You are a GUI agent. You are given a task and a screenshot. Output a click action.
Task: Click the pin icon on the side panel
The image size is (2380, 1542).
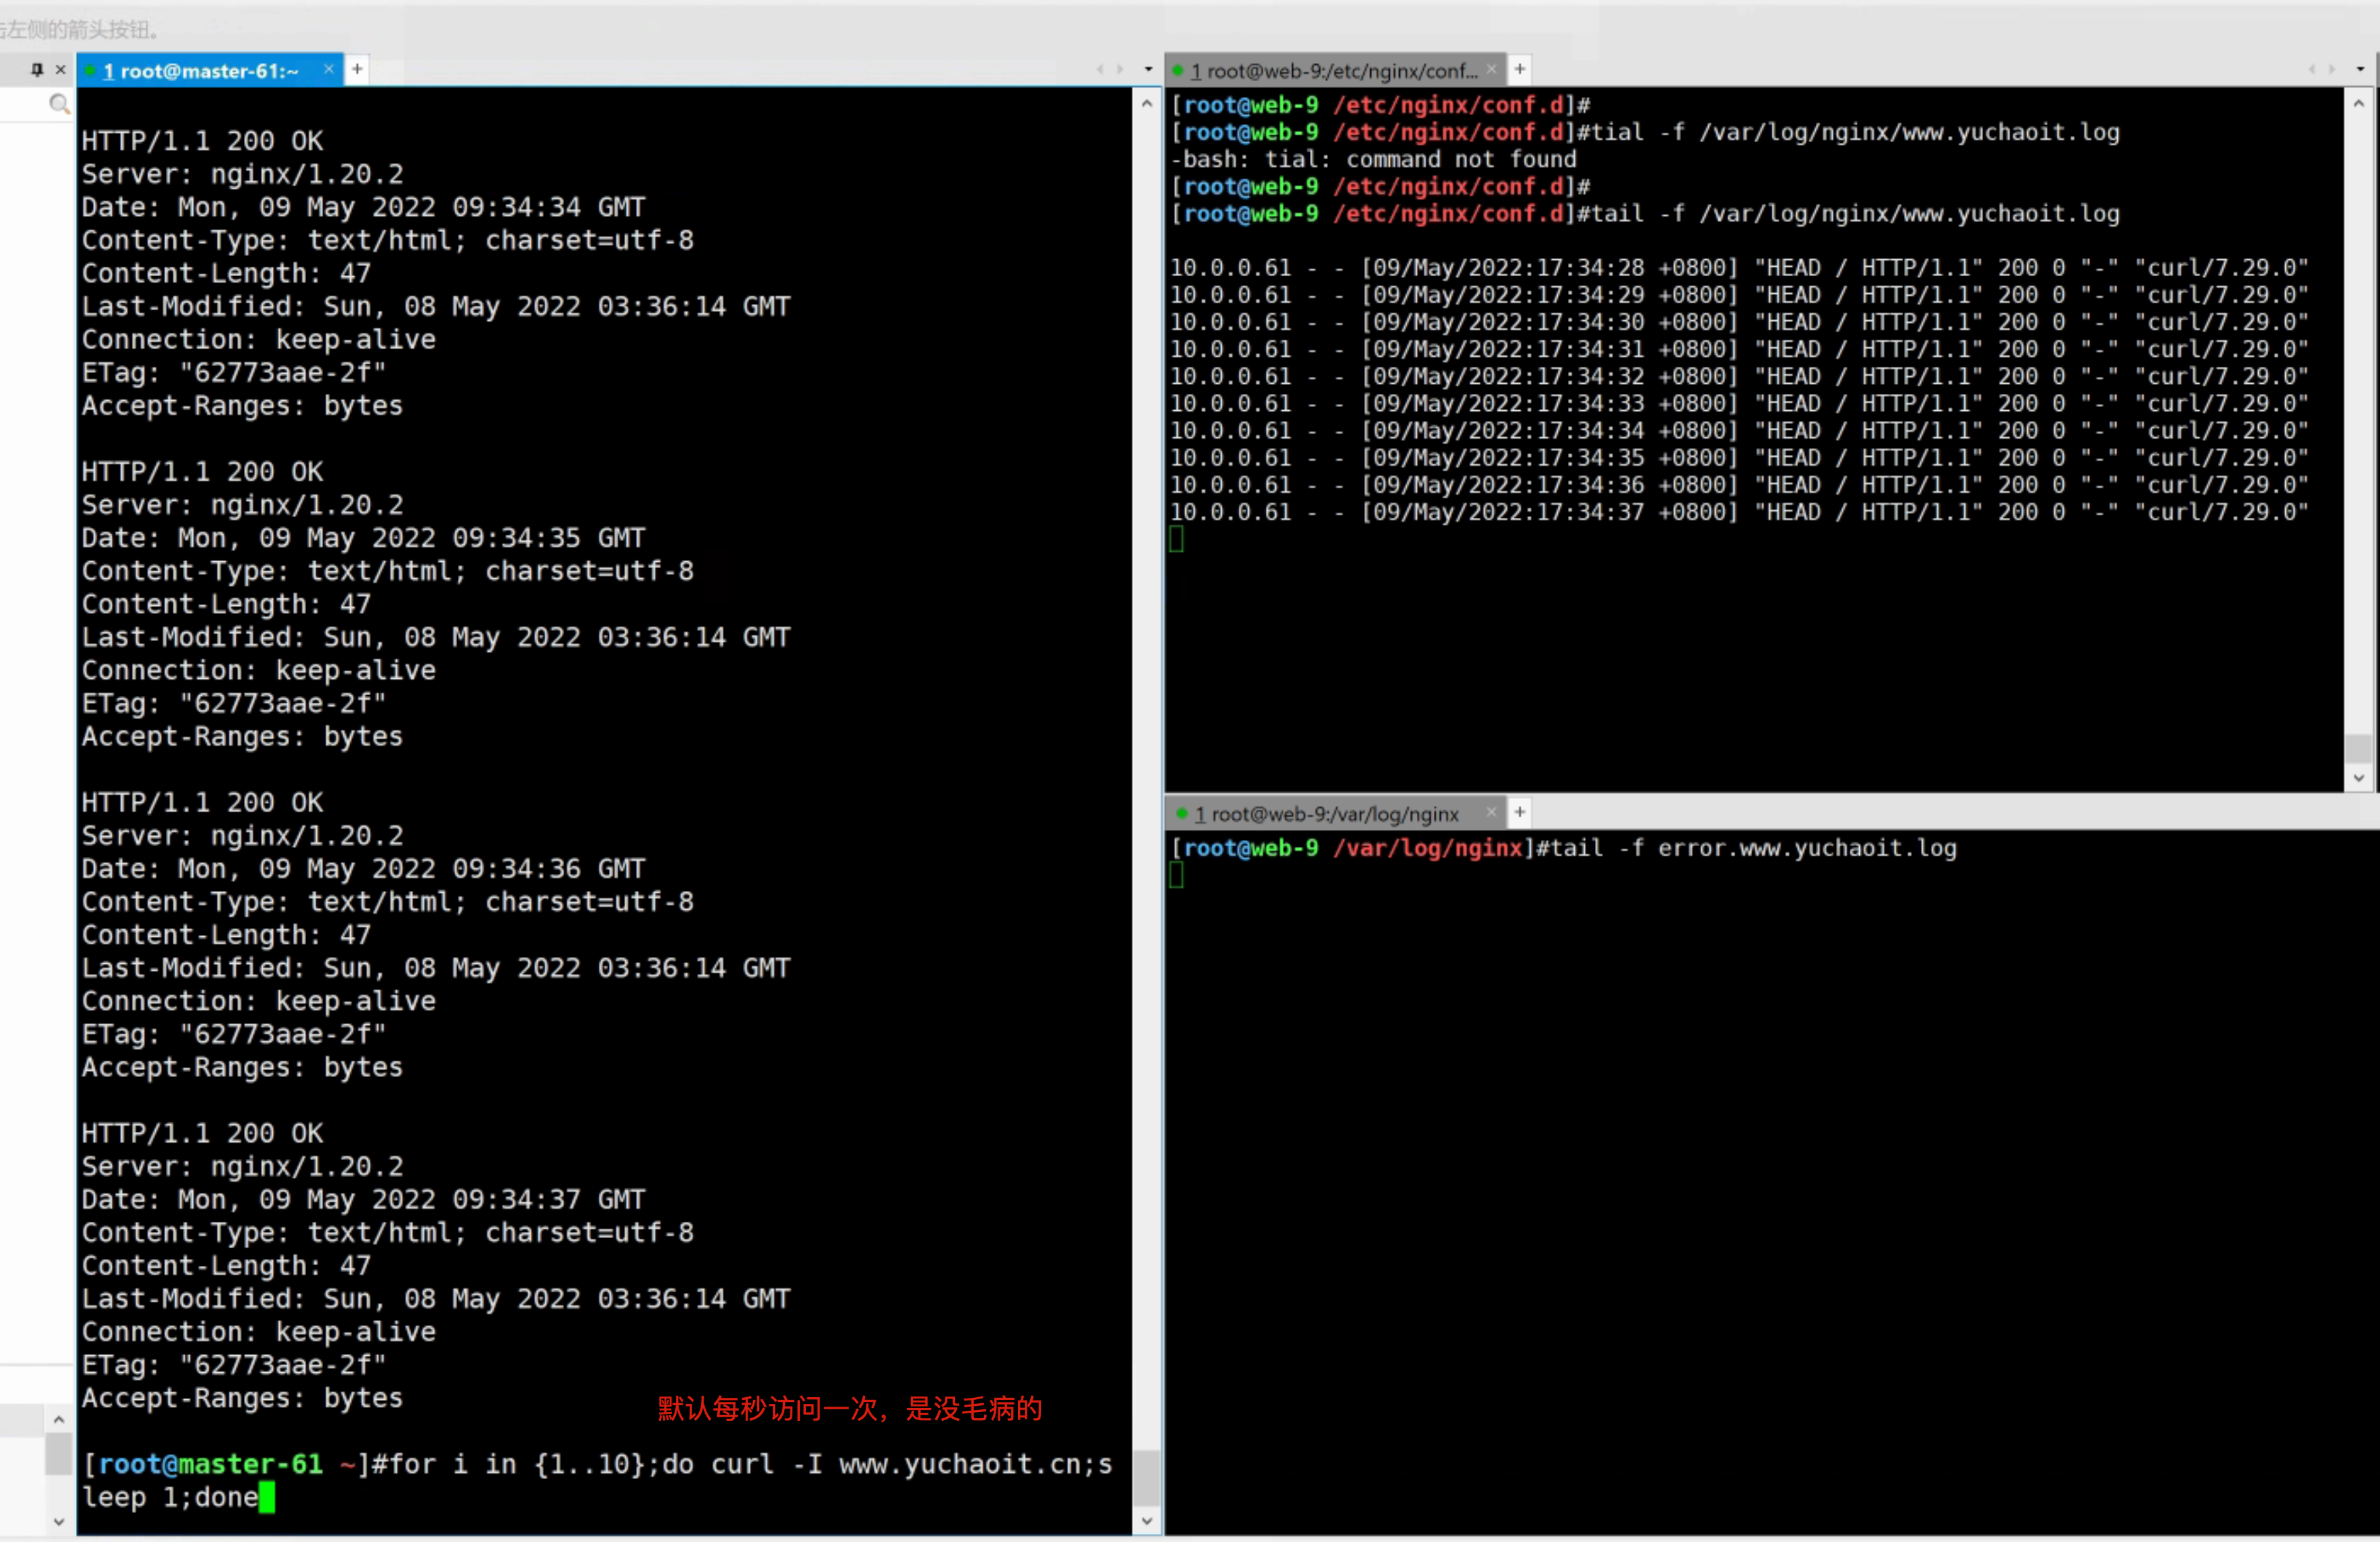pyautogui.click(x=37, y=70)
